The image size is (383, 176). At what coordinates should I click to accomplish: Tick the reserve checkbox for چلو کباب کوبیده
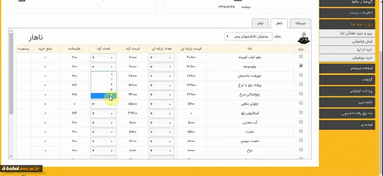pos(301,56)
